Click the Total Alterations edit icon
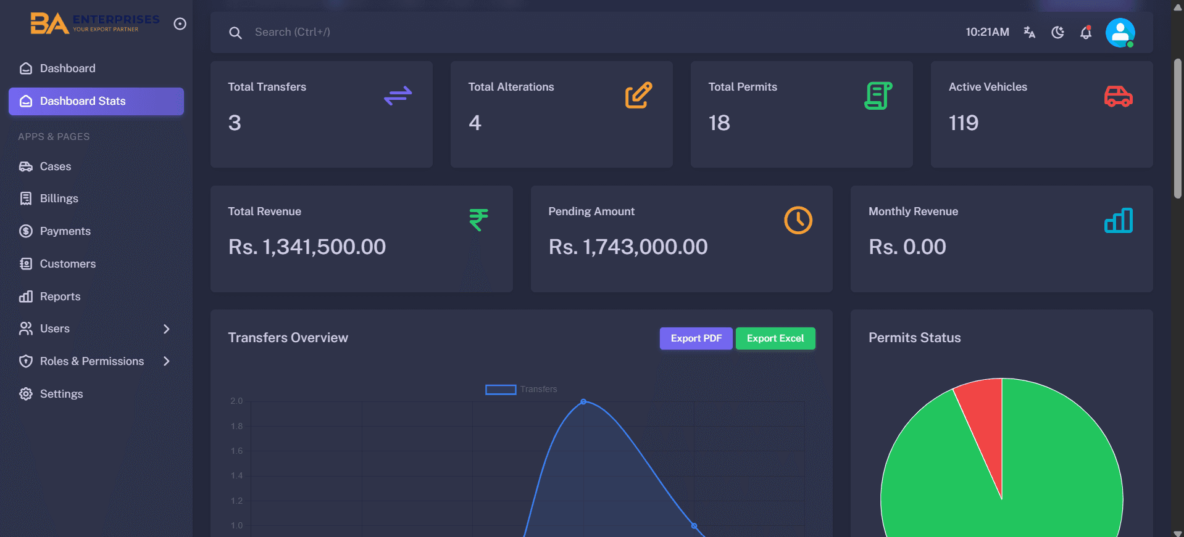The height and width of the screenshot is (537, 1184). [638, 95]
